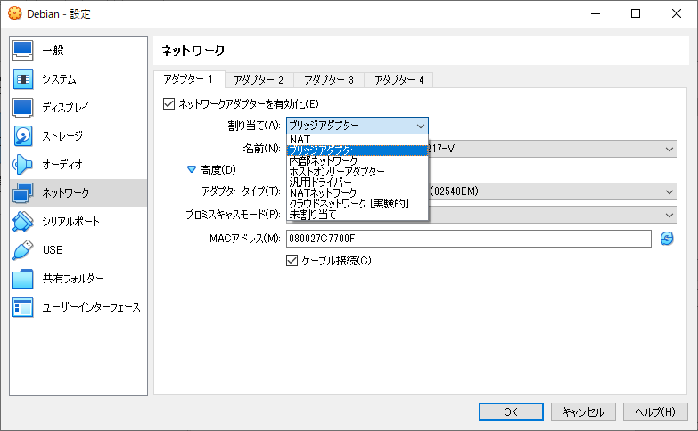Switch to アダプター 2 tab
Screen dimensions: 698x431
click(259, 80)
